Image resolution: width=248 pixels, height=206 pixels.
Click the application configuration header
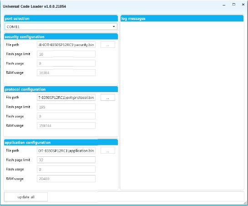point(61,142)
